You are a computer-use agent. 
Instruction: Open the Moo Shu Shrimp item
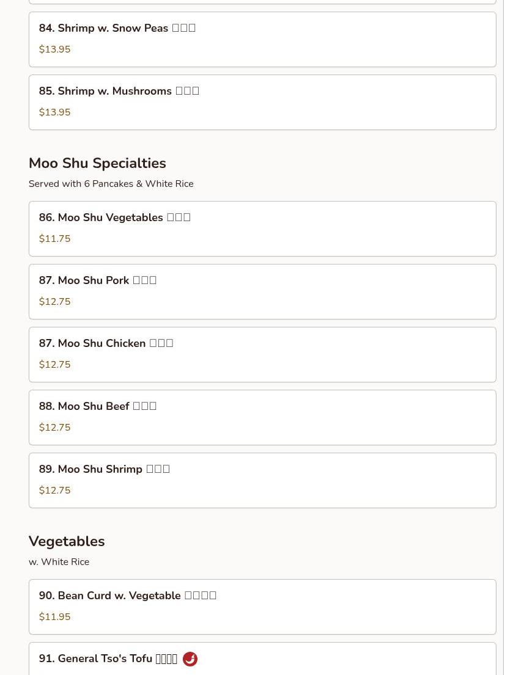coord(262,480)
